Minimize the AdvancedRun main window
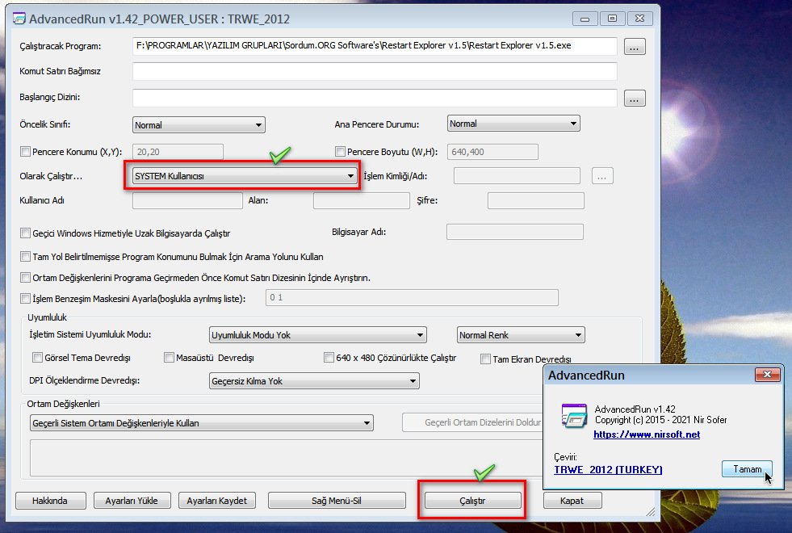This screenshot has height=533, width=792. click(585, 19)
